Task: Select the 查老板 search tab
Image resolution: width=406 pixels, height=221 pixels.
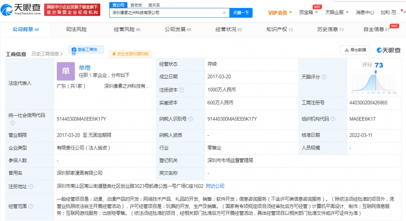Action: point(136,5)
